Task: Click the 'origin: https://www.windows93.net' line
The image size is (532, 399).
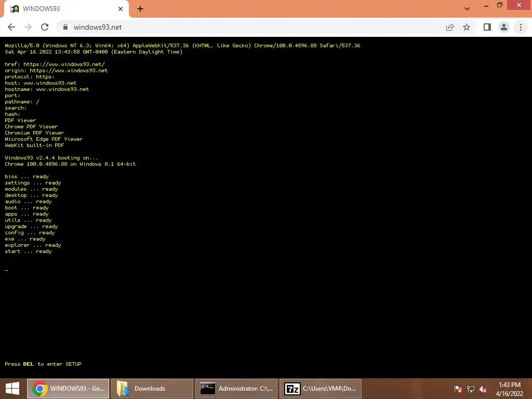Action: pyautogui.click(x=56, y=71)
